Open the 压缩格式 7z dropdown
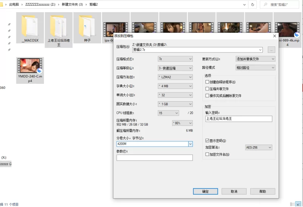The image size is (303, 207). [175, 59]
